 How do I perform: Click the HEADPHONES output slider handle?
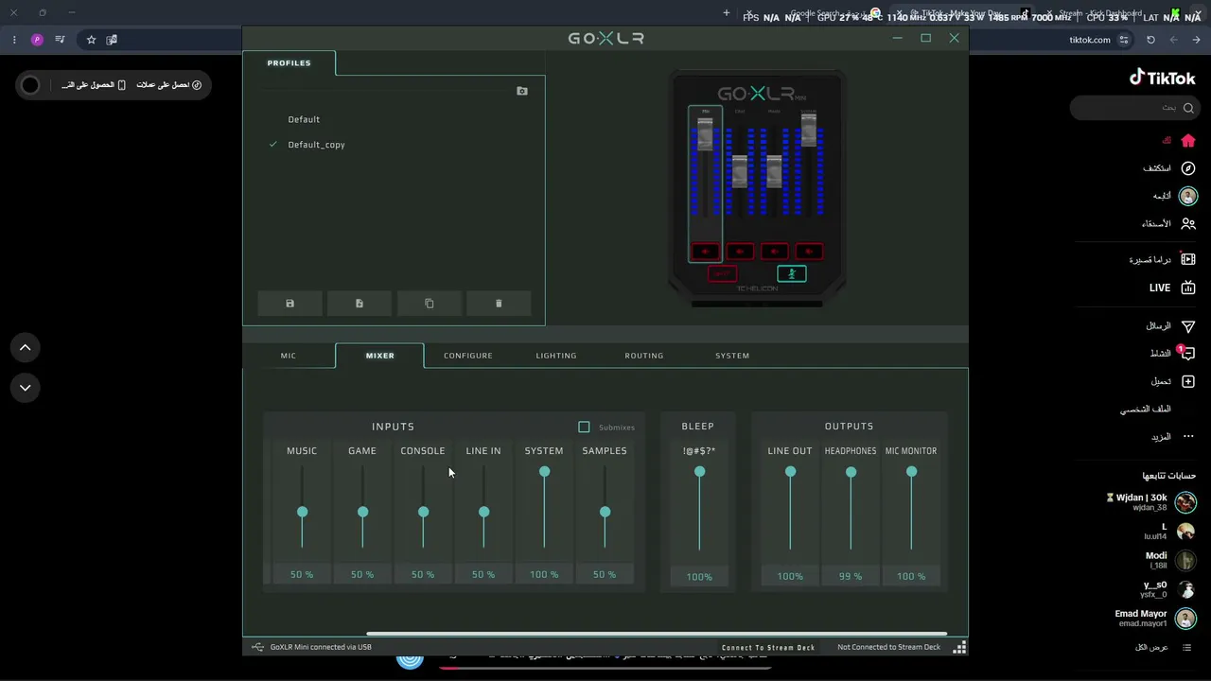(851, 472)
